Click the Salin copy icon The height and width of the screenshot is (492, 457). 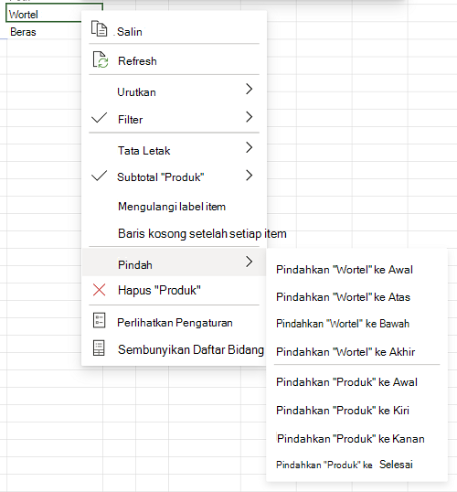(x=99, y=28)
